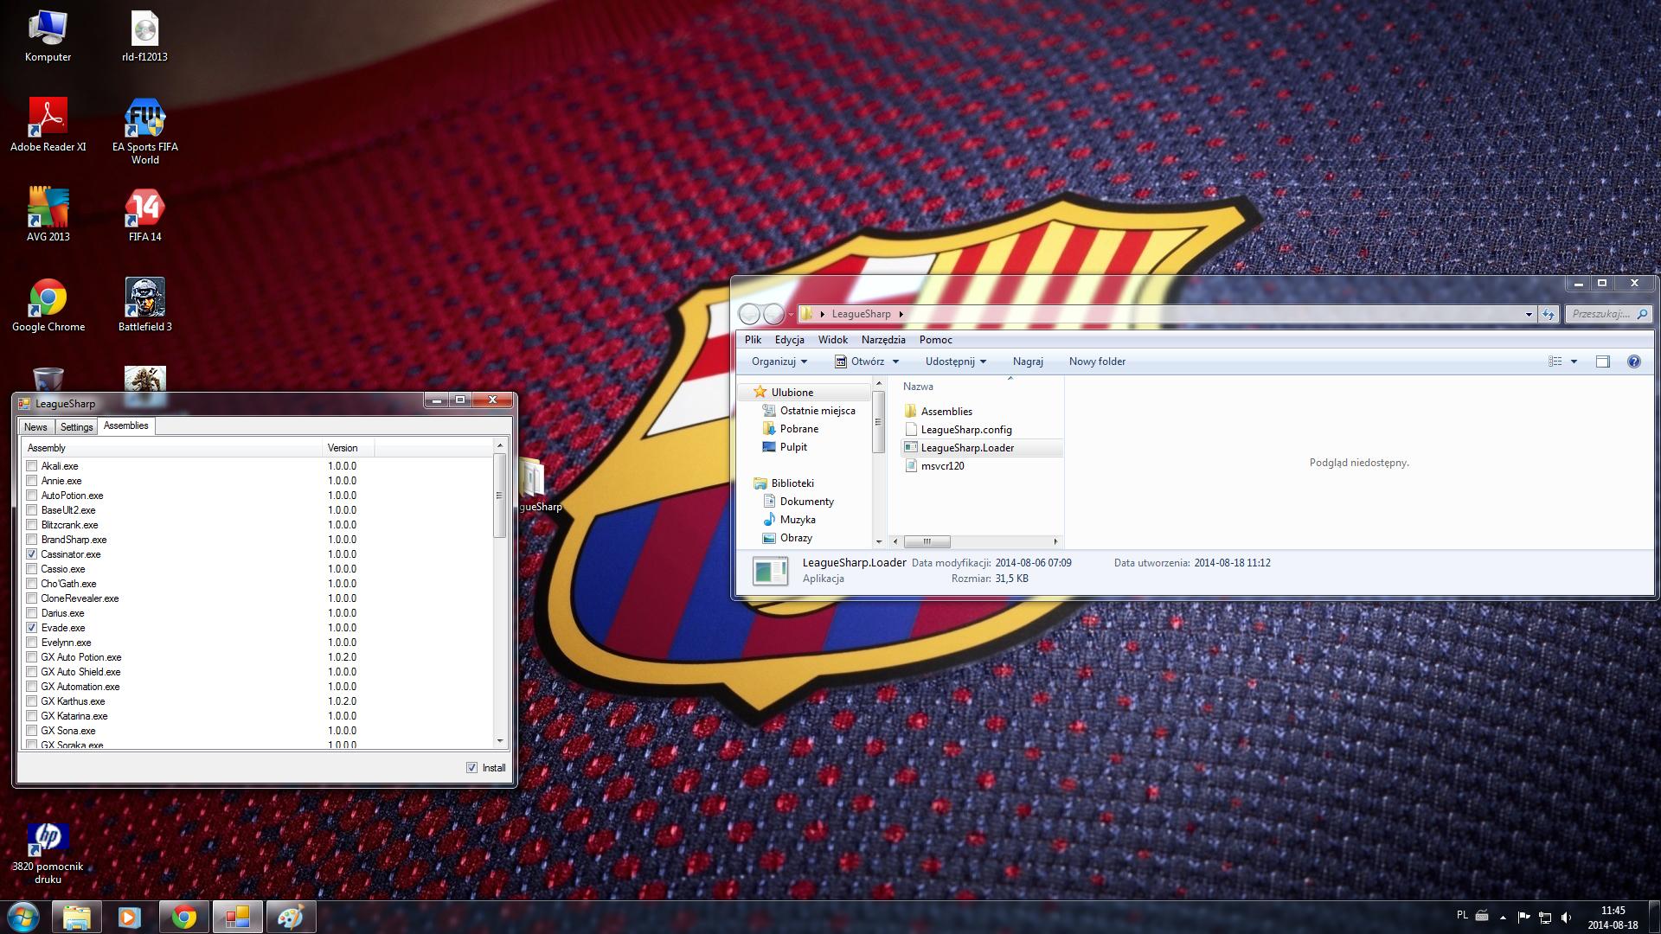Check the Annie.exe assembly checkbox
The image size is (1661, 934).
click(x=32, y=481)
